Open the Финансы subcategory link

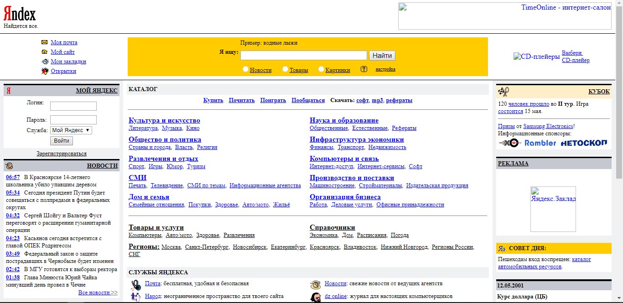click(x=322, y=147)
